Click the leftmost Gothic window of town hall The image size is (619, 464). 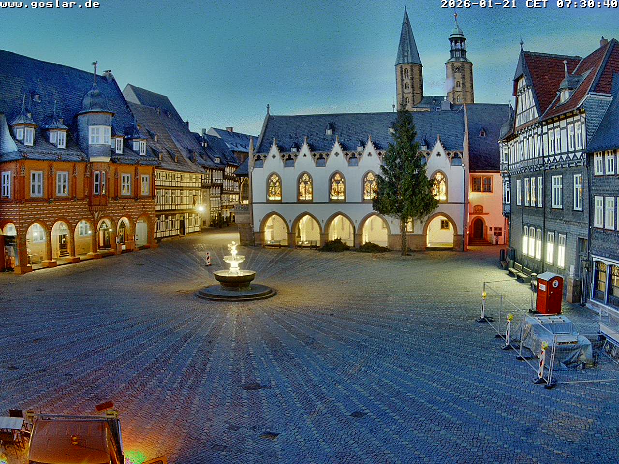point(274,187)
